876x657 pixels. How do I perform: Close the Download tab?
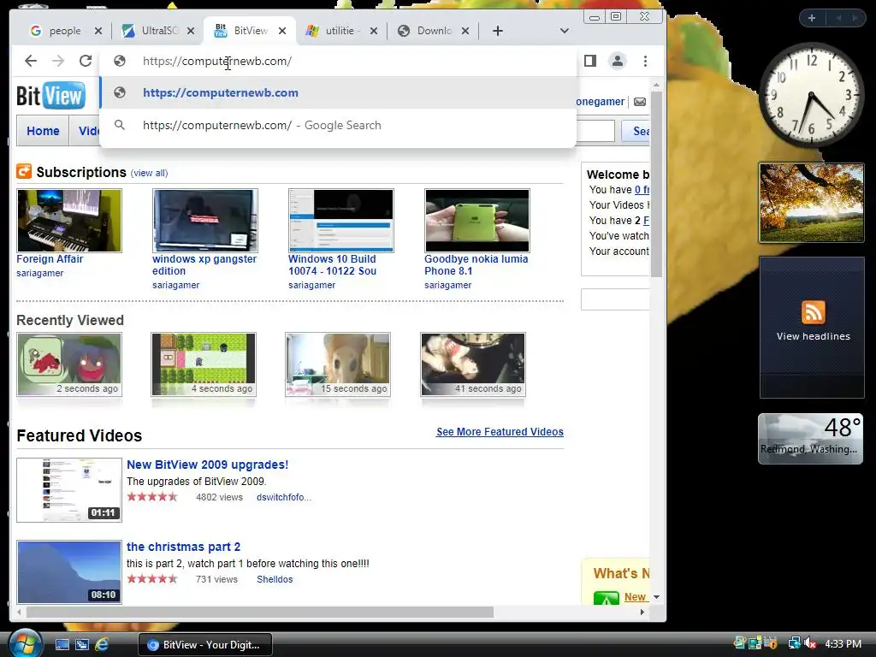click(x=465, y=31)
